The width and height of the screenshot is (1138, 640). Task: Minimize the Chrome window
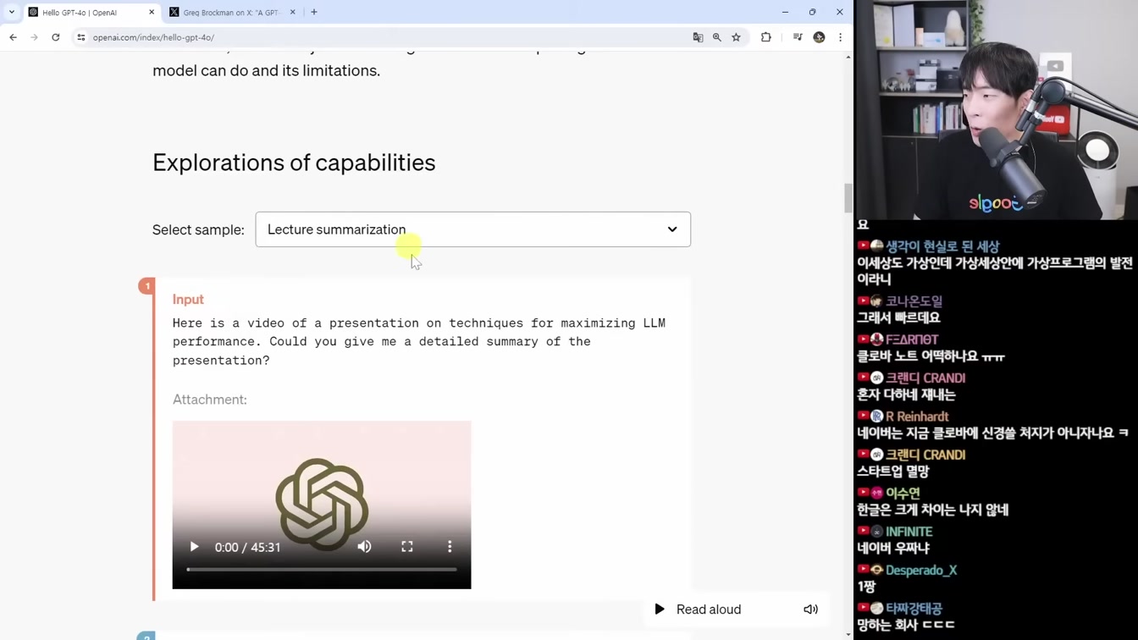tap(785, 12)
